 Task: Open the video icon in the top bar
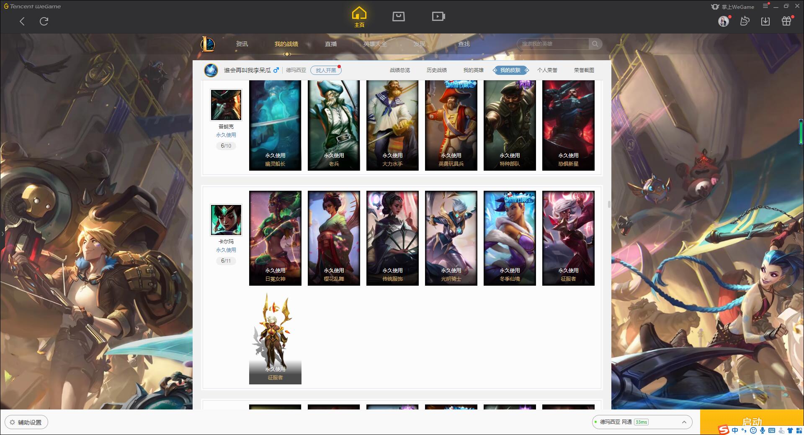[438, 17]
